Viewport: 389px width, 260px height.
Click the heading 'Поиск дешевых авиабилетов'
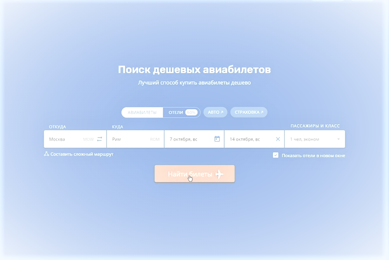tap(194, 69)
